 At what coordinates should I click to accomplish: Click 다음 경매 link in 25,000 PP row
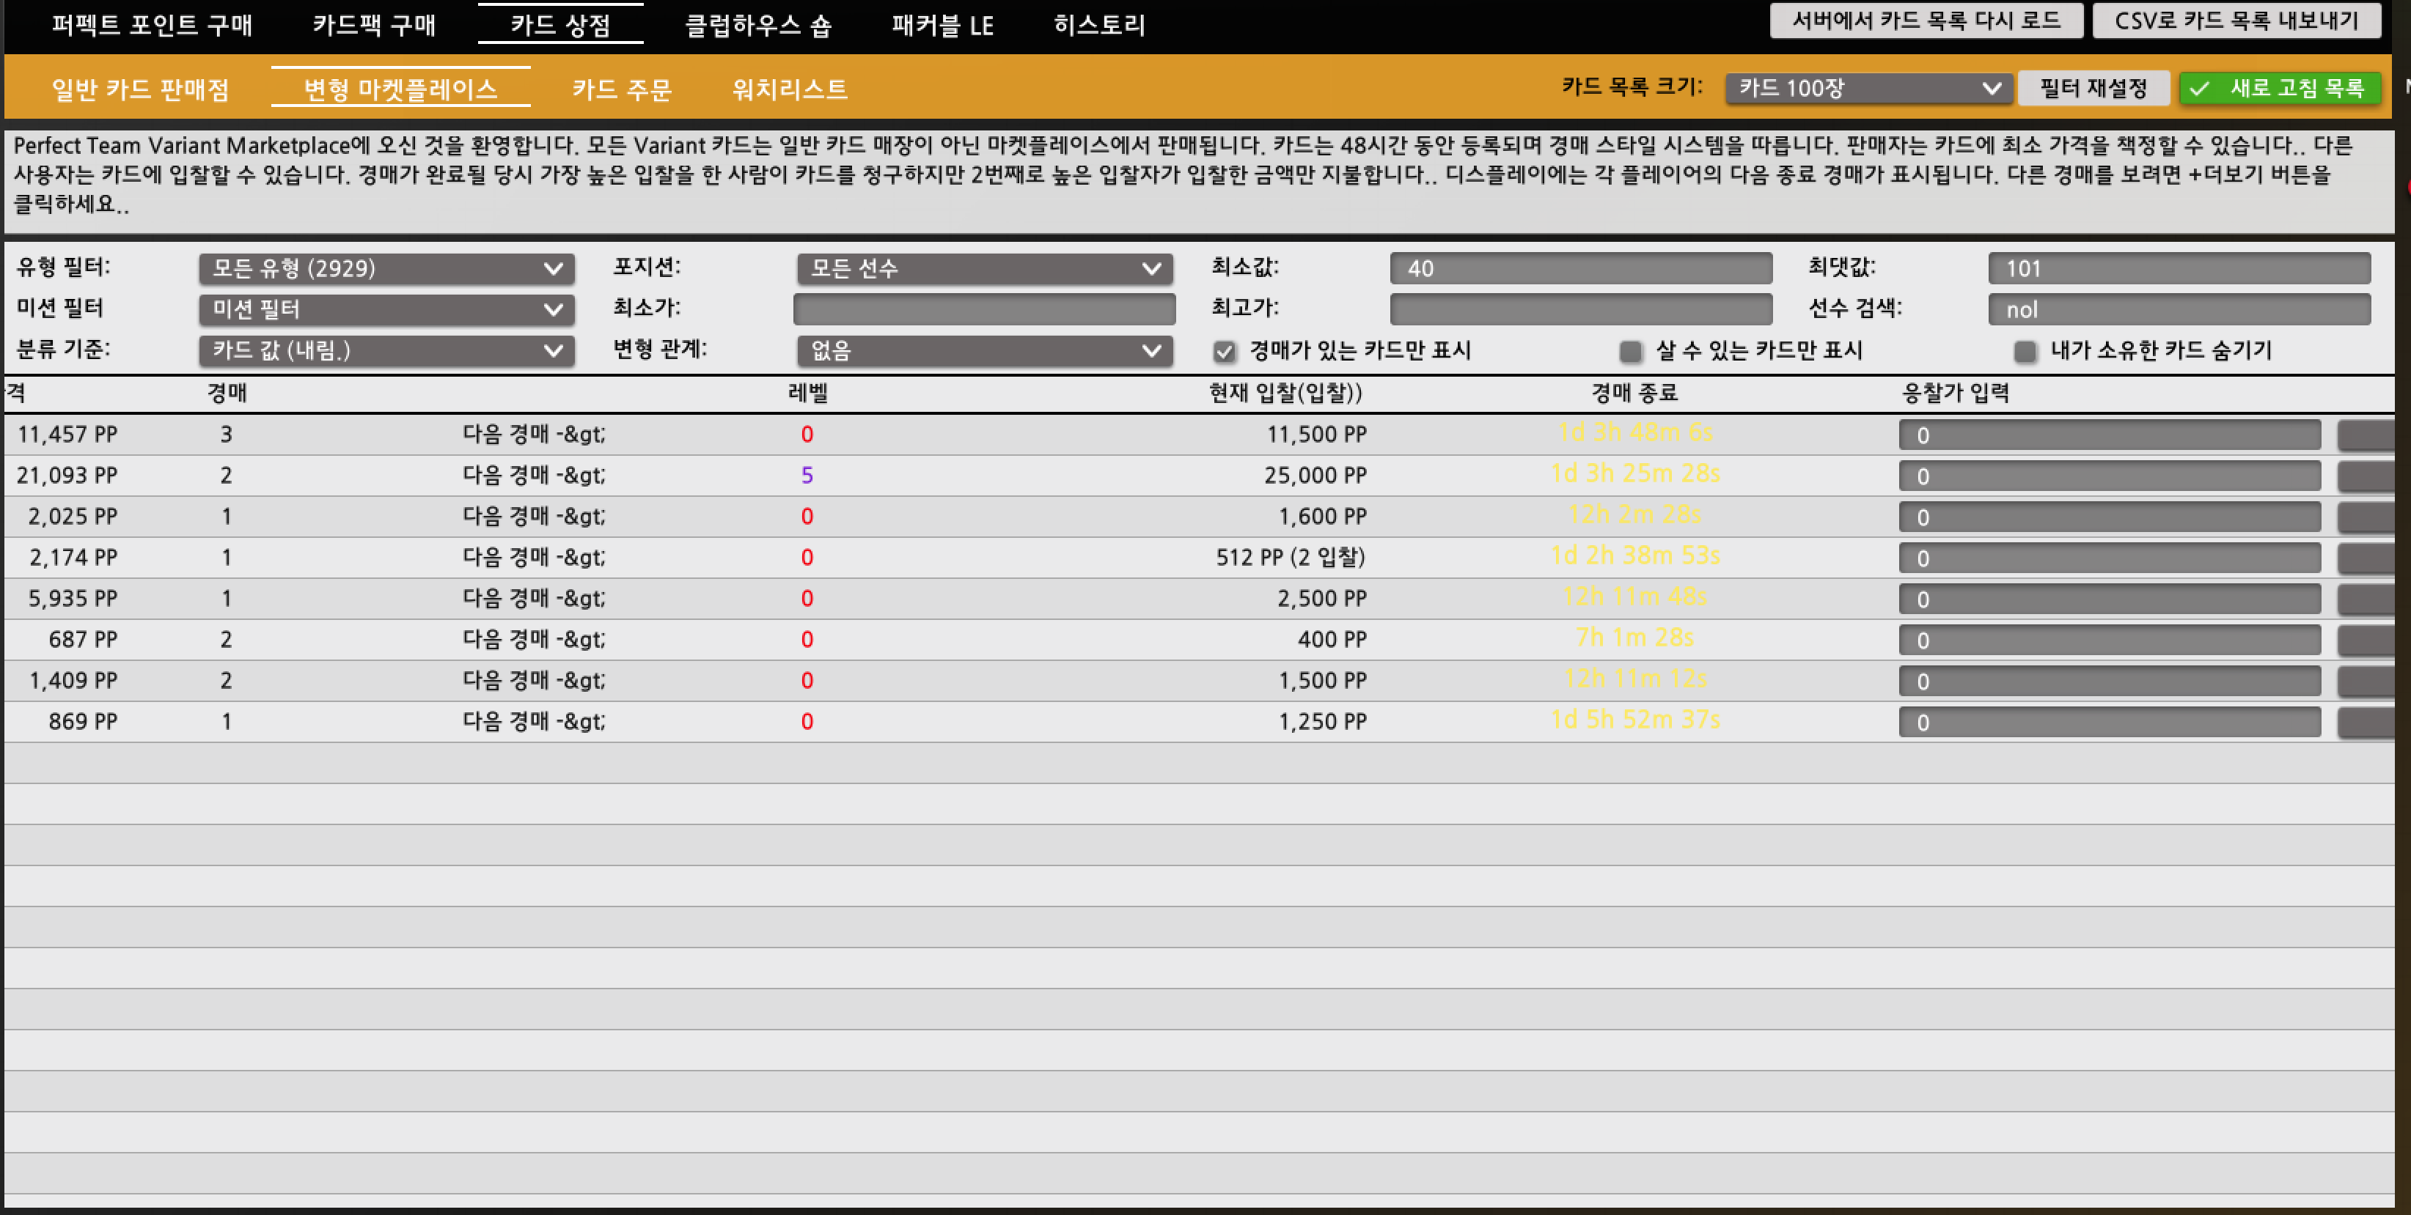coord(534,475)
